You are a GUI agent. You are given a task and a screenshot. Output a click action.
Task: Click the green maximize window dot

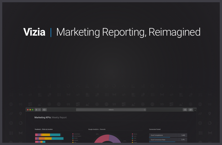32,110
